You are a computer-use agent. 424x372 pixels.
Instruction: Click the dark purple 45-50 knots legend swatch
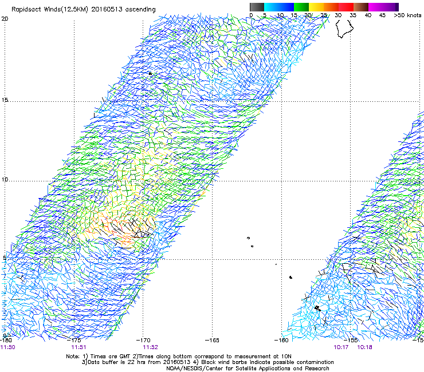[391, 7]
